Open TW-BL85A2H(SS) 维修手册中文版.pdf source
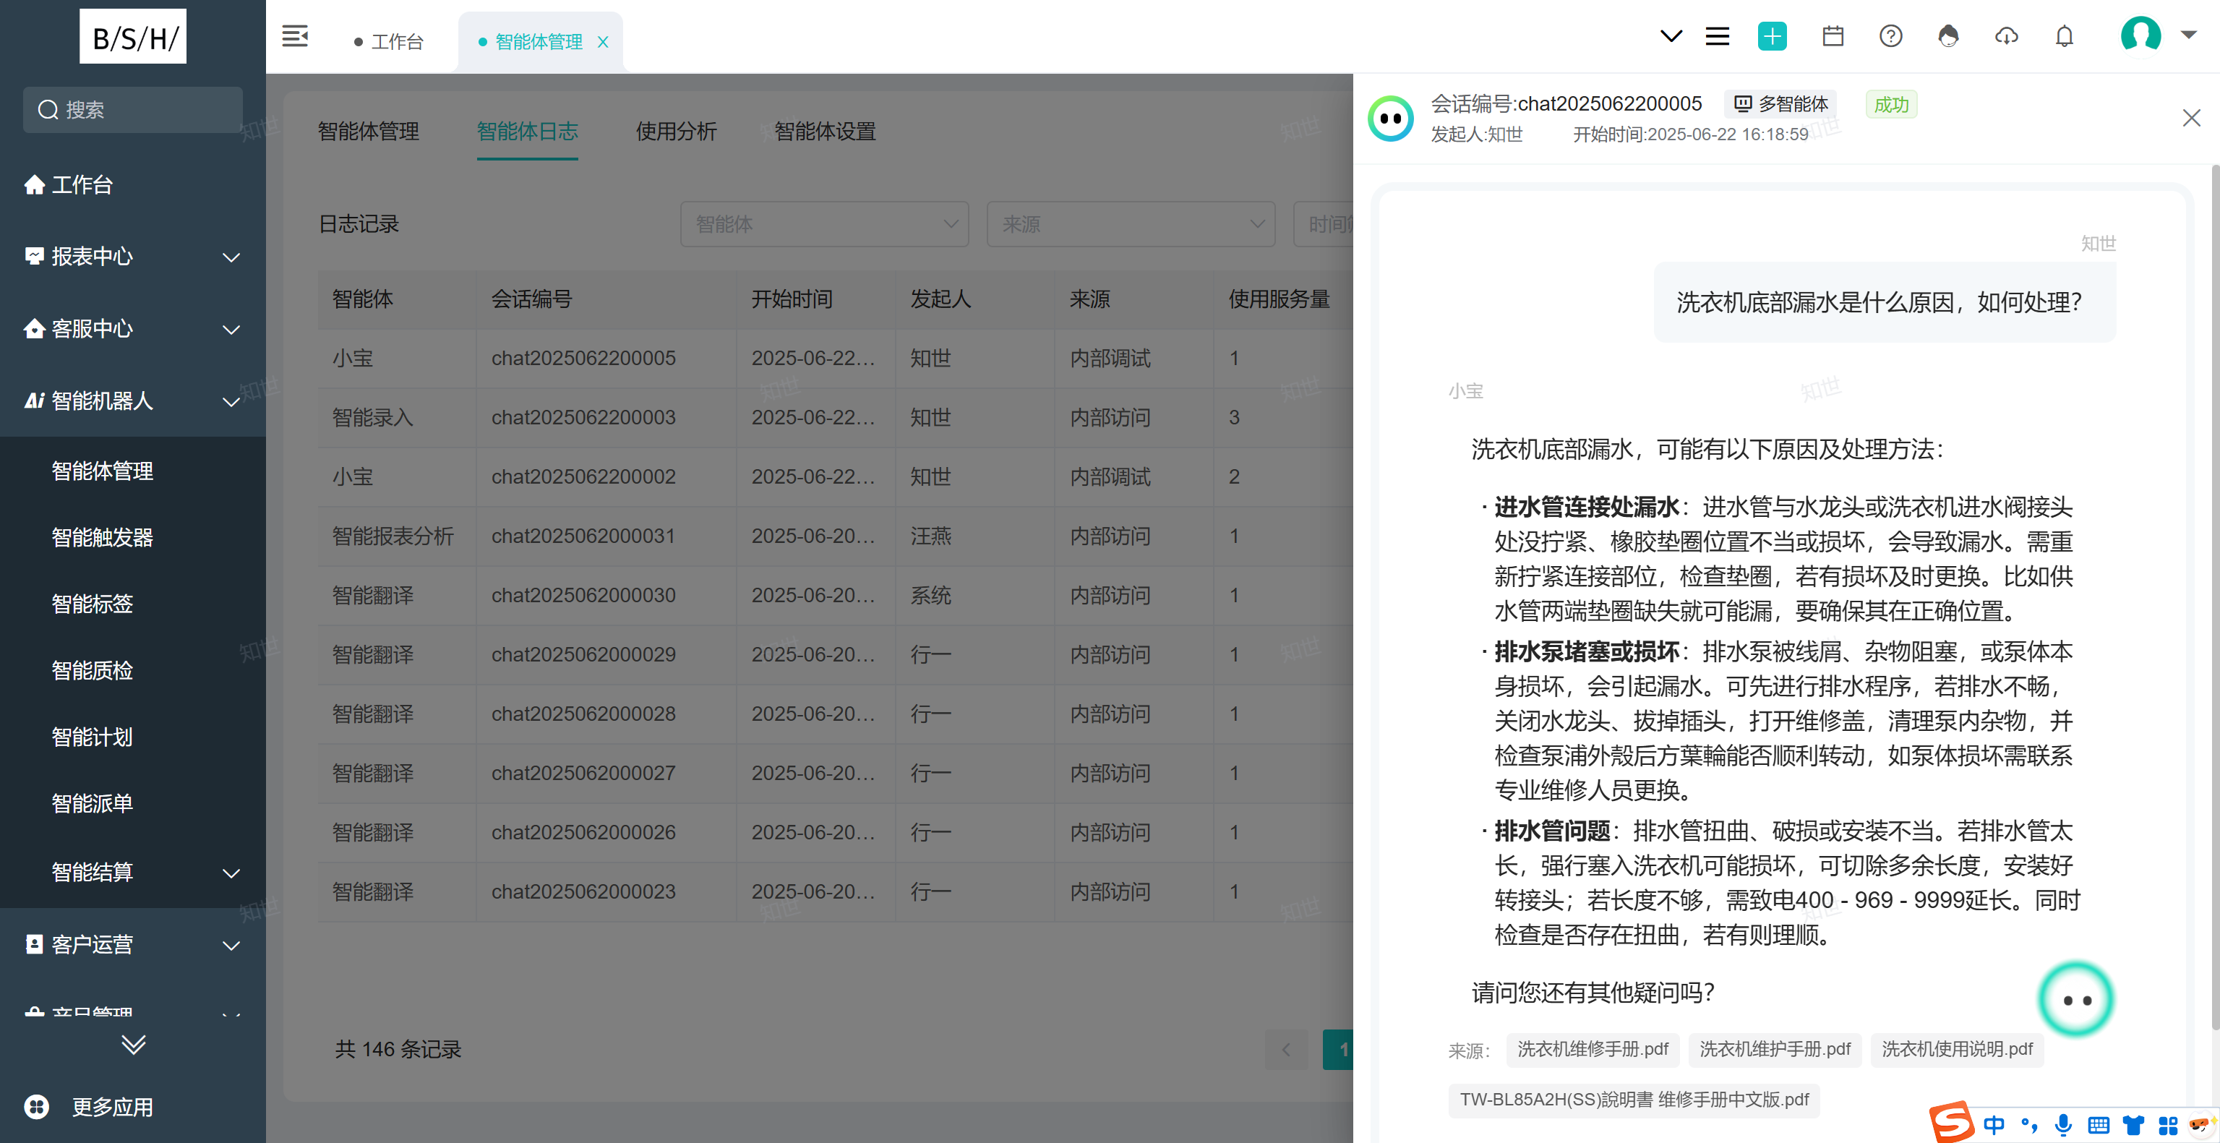Viewport: 2220px width, 1143px height. click(1634, 1100)
